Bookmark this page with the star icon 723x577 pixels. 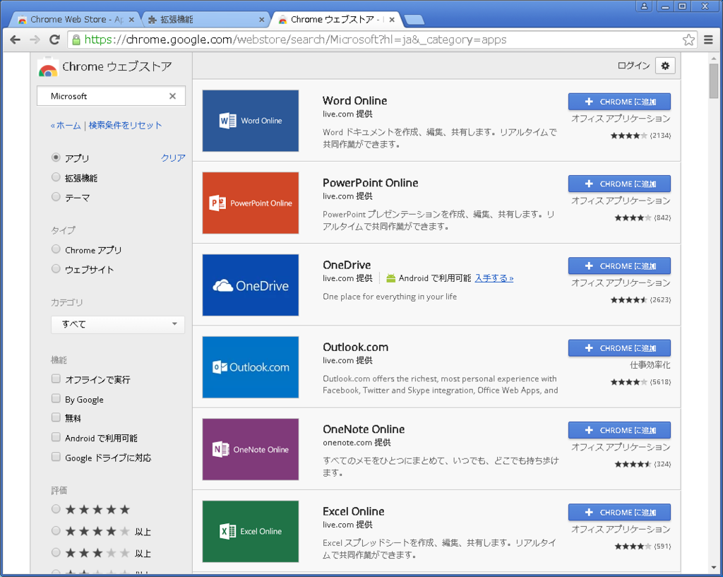tap(688, 40)
